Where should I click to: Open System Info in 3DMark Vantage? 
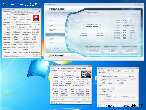pyautogui.click(x=53, y=30)
